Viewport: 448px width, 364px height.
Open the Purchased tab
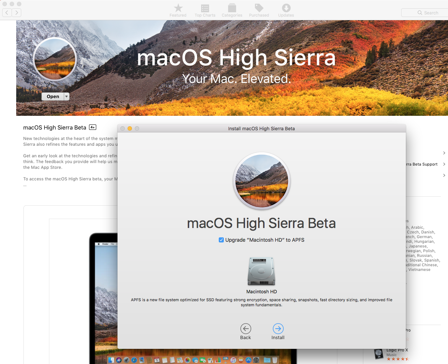pyautogui.click(x=259, y=10)
